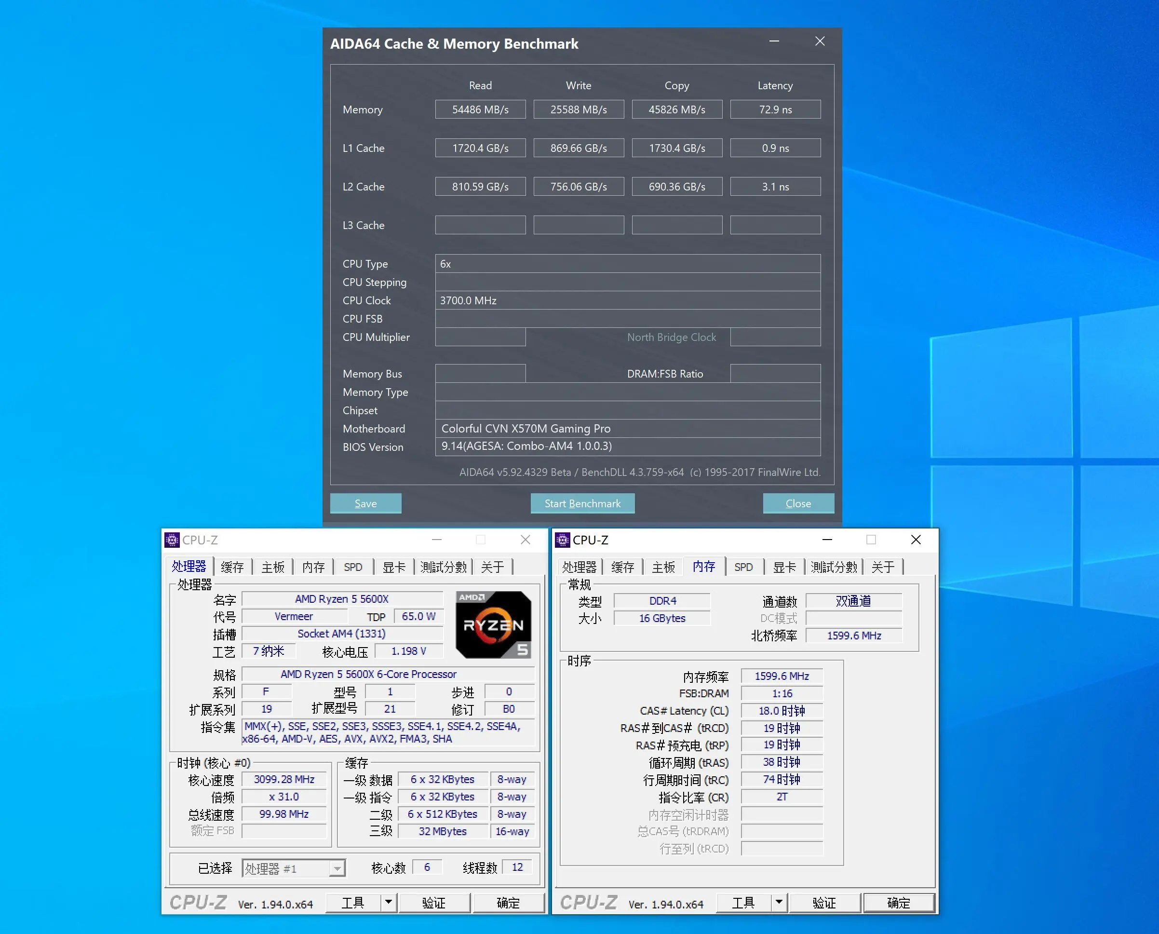Screen dimensions: 1159x934
Task: Click command rate value 2T
Action: (782, 796)
